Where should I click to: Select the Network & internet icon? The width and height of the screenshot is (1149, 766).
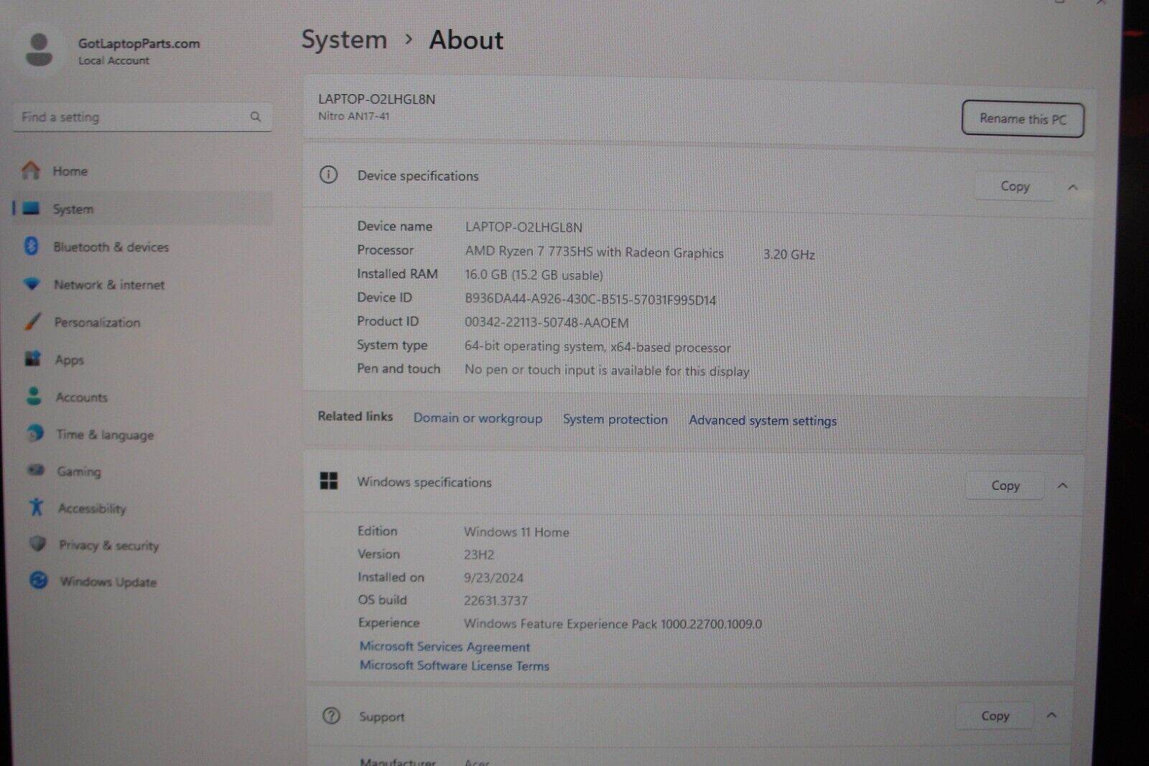click(x=32, y=284)
